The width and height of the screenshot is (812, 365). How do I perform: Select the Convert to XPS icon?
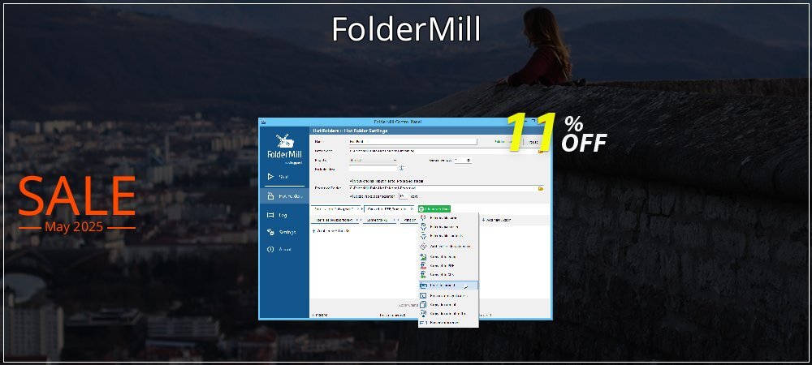[x=423, y=274]
